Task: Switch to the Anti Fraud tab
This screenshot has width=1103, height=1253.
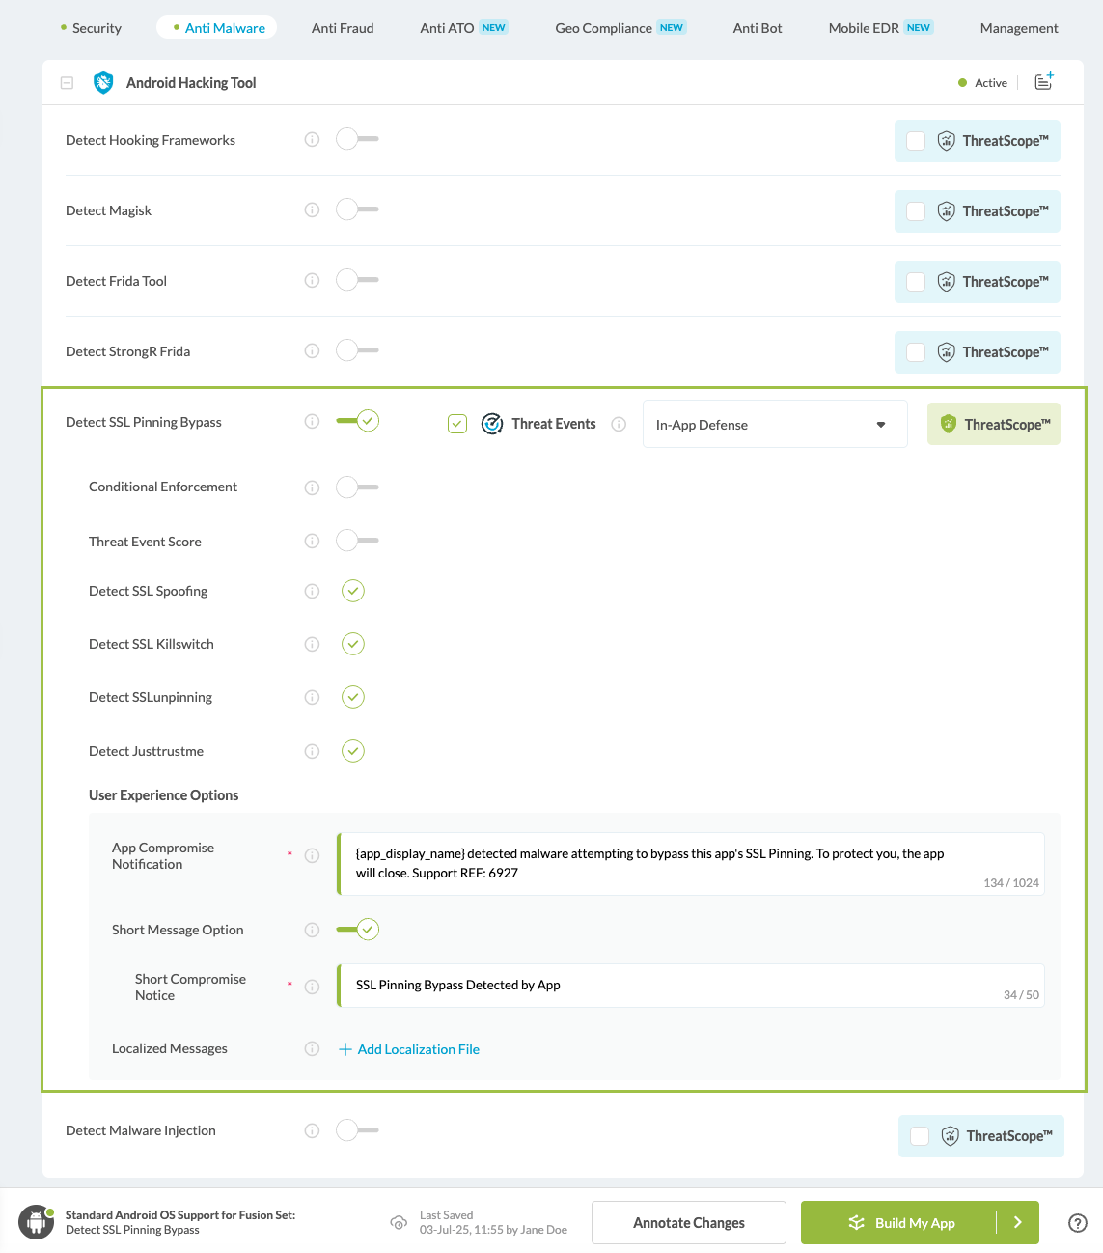Action: [x=343, y=28]
